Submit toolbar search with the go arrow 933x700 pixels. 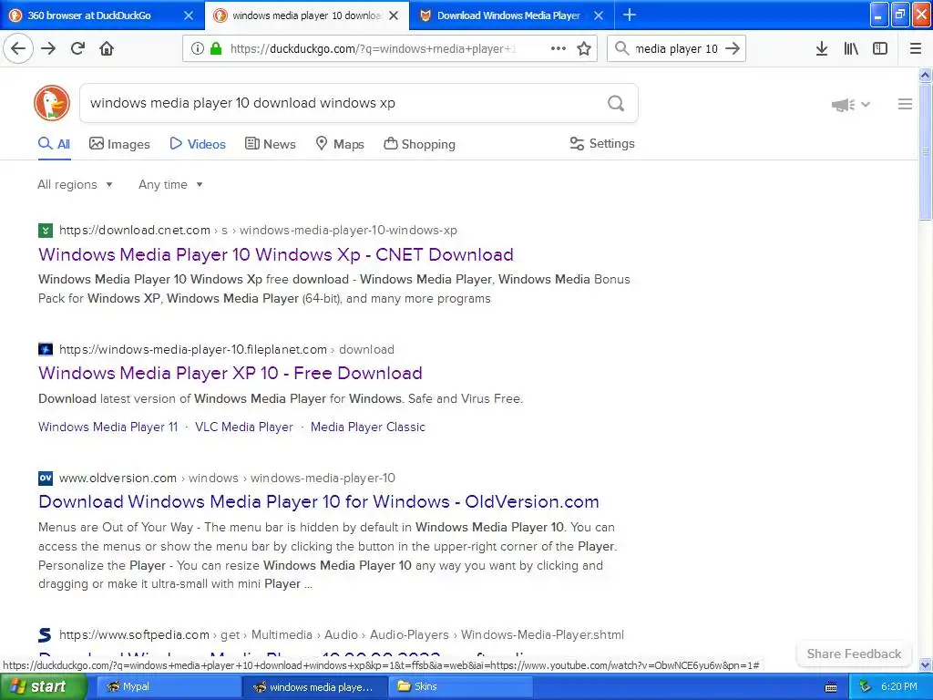pyautogui.click(x=733, y=48)
